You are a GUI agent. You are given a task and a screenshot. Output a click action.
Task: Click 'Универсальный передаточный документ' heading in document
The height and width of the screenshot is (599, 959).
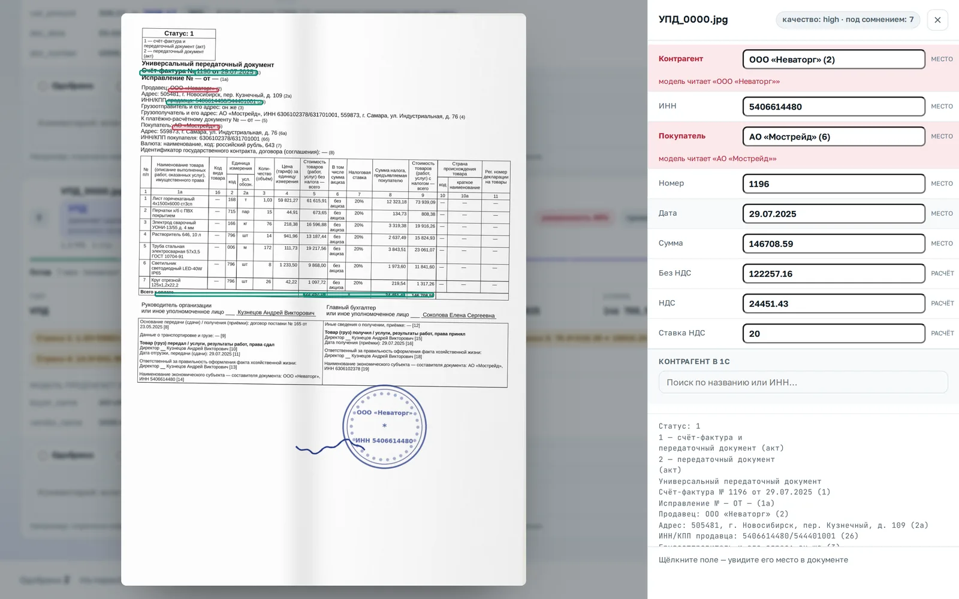coord(208,64)
